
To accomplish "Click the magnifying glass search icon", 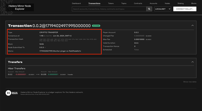I will (x=149, y=9).
